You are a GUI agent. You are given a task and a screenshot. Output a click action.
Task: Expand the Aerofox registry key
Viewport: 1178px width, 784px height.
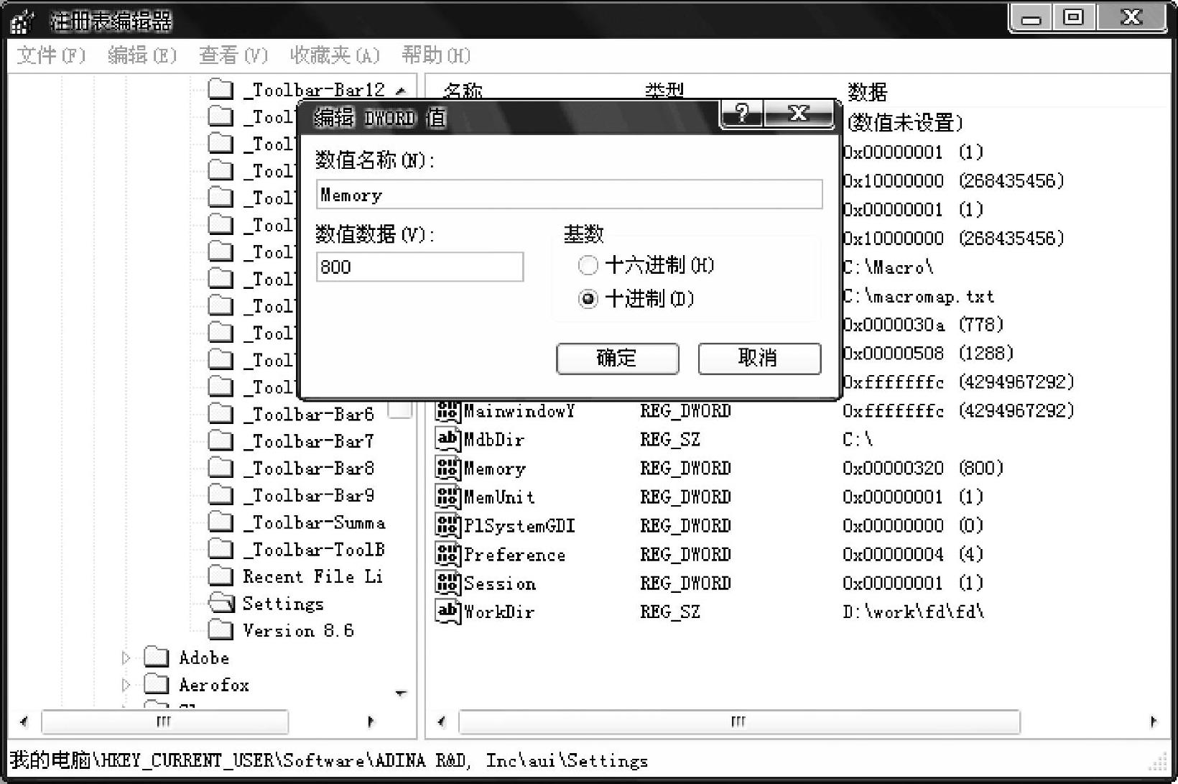(x=126, y=685)
